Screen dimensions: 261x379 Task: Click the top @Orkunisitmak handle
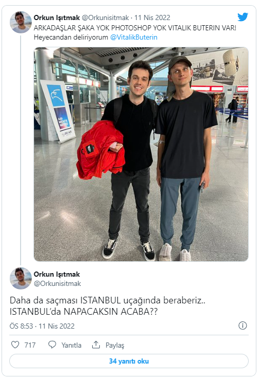coord(105,17)
